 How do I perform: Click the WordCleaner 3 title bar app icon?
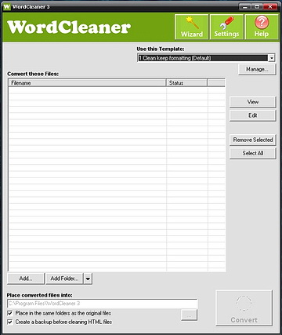(7, 6)
